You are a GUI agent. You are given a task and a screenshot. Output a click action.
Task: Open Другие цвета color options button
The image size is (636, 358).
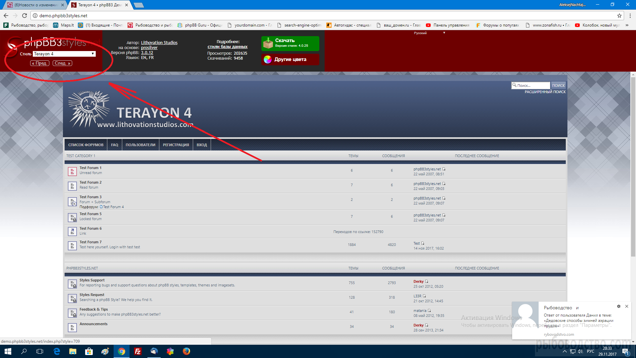coord(290,59)
